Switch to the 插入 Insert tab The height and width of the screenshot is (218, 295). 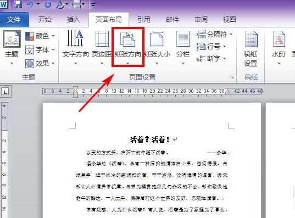[x=74, y=19]
